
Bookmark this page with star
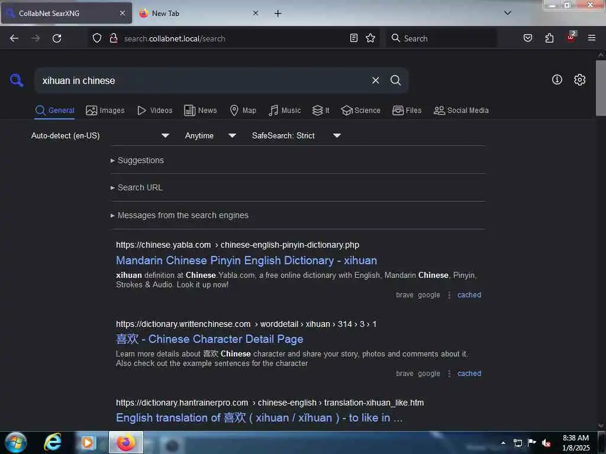click(x=370, y=38)
